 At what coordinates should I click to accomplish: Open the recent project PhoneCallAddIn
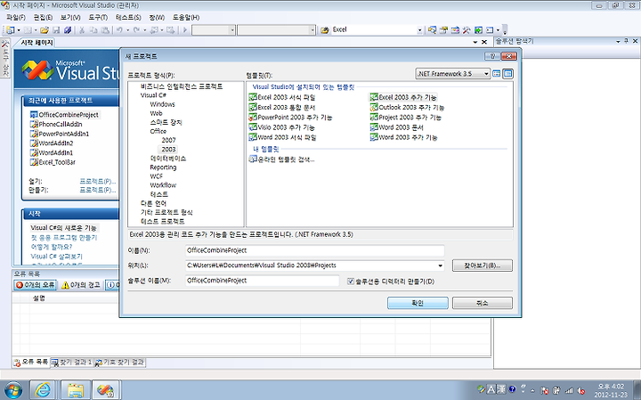pos(56,125)
